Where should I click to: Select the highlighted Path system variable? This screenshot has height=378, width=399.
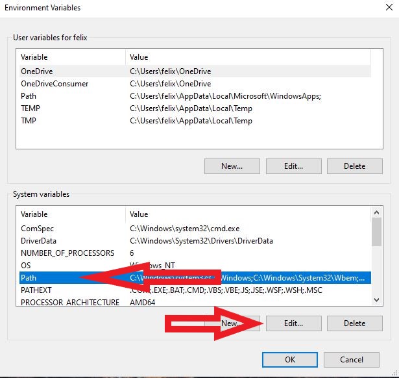click(29, 278)
